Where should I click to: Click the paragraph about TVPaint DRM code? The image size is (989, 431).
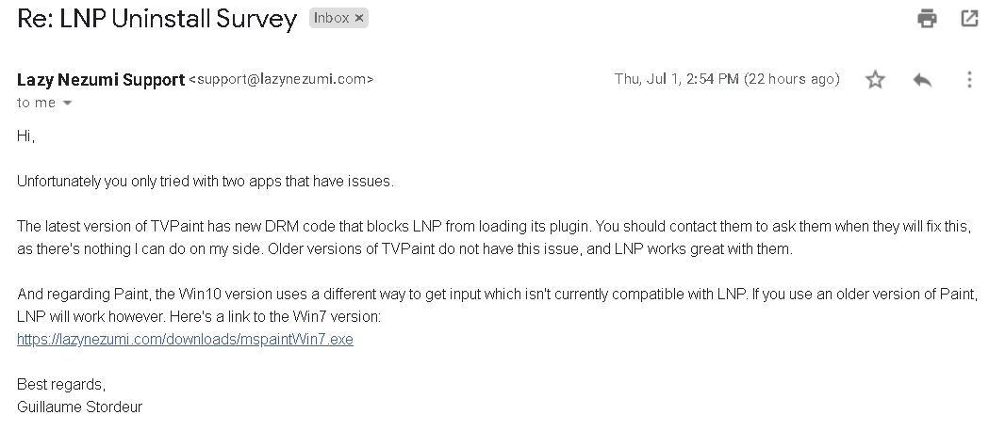pyautogui.click(x=494, y=238)
